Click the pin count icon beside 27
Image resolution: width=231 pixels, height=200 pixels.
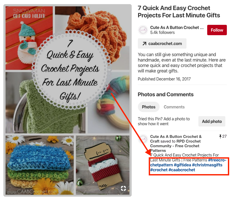(220, 136)
